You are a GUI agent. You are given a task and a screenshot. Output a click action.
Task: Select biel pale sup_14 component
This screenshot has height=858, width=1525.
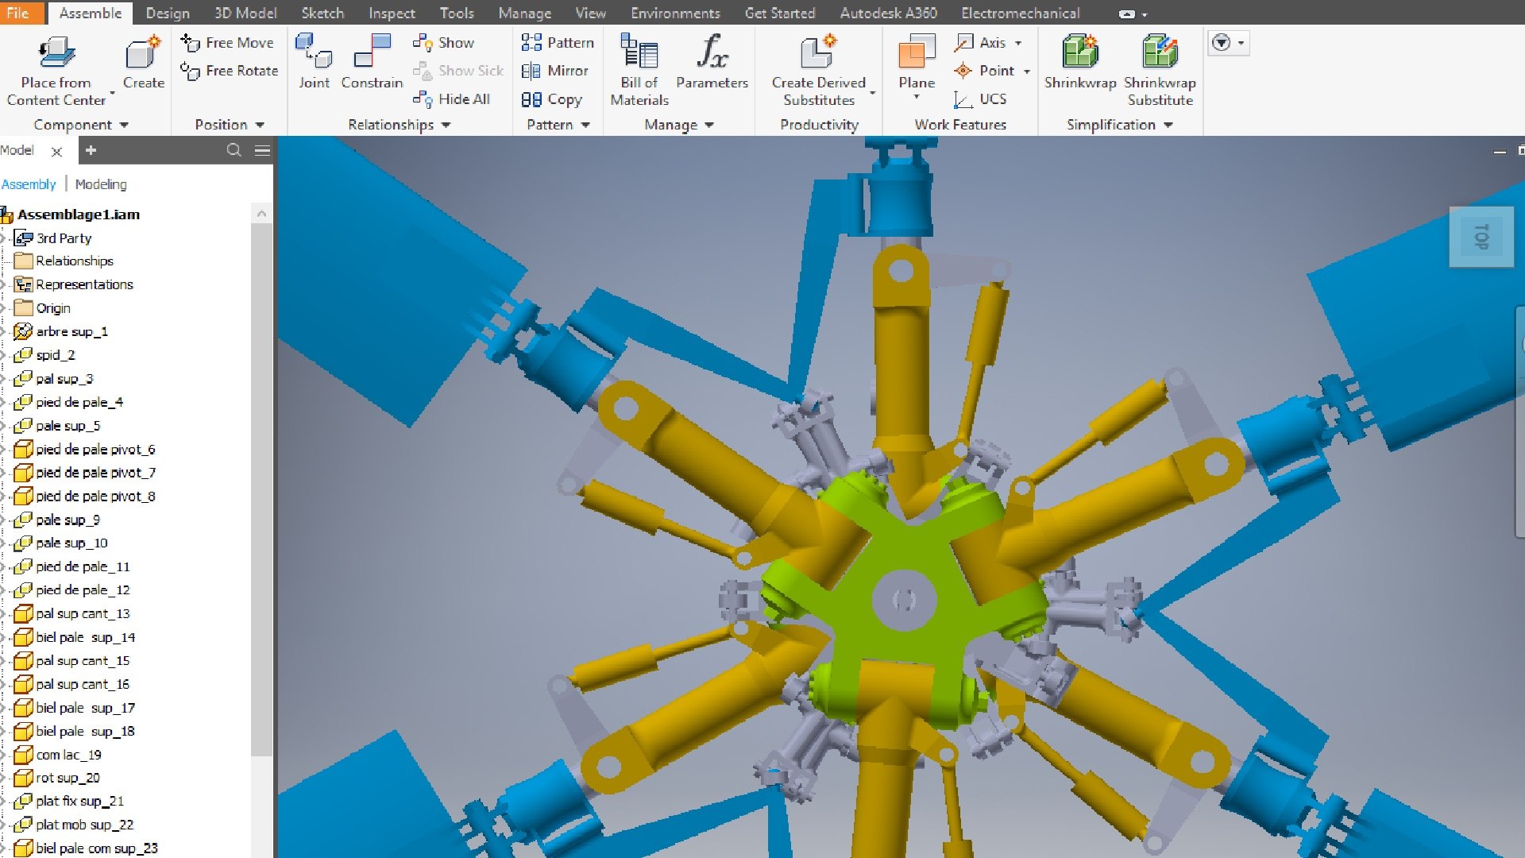pyautogui.click(x=85, y=637)
